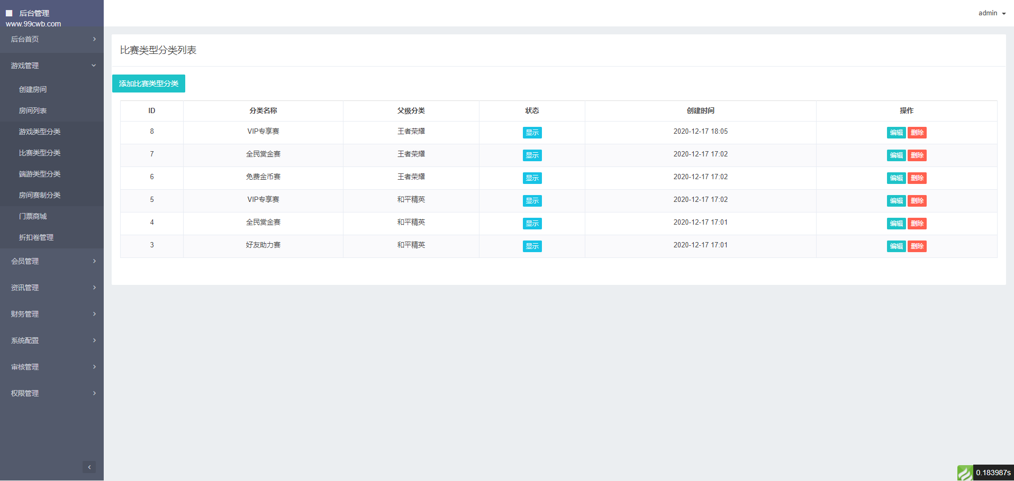Open 创建房间 in sidebar
The image size is (1014, 481).
[52, 89]
